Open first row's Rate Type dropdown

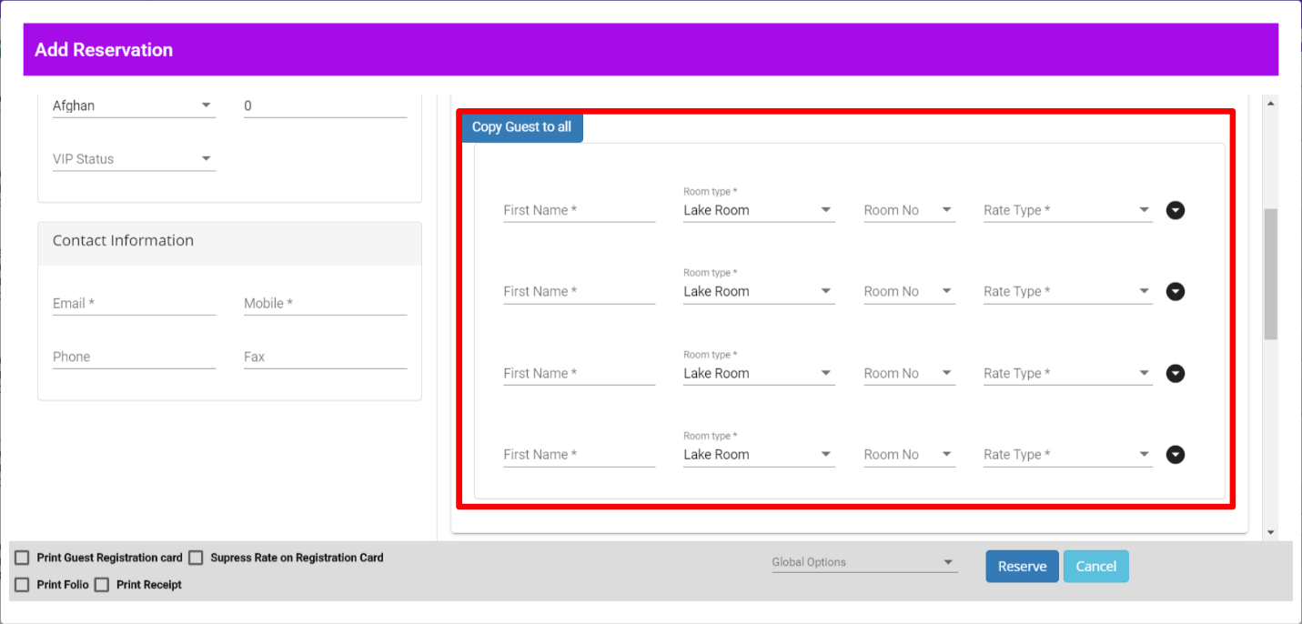1066,210
